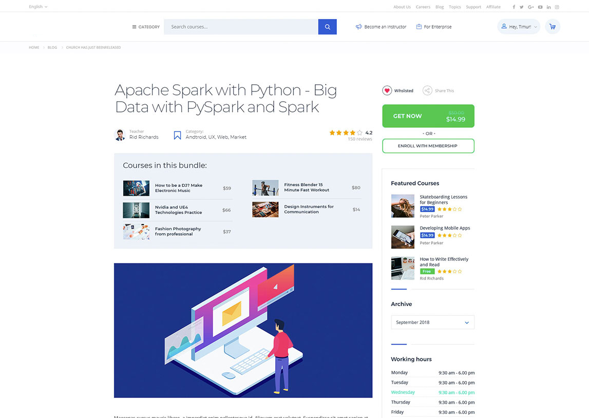Open the LinkedIn social icon

pyautogui.click(x=549, y=7)
